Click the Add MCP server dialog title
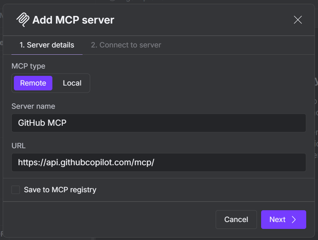Viewport: 318px width, 240px height. pos(72,20)
